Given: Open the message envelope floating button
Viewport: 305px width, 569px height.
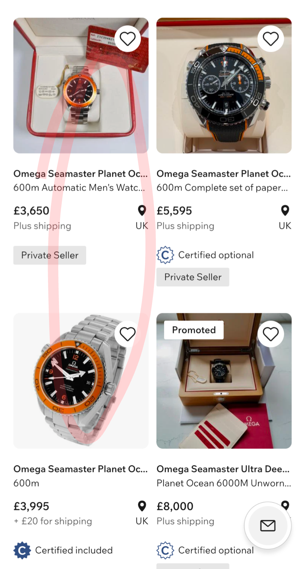Looking at the screenshot, I should [268, 525].
